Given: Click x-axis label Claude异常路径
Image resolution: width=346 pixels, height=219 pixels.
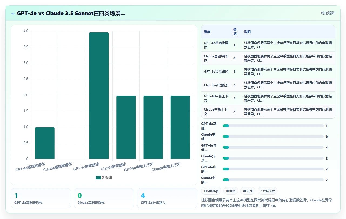Looking at the screenshot, I should point(114,167).
